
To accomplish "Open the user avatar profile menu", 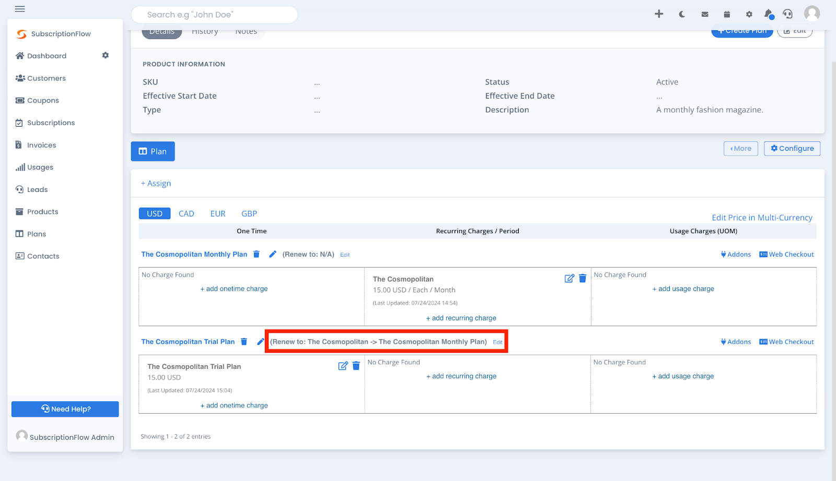I will [812, 14].
